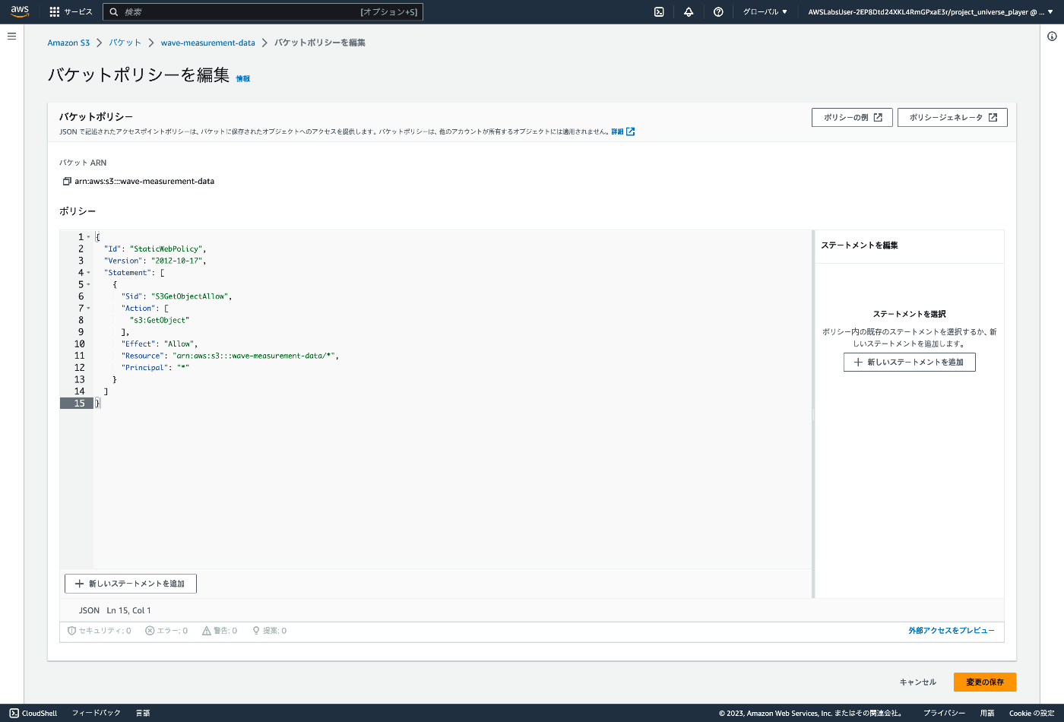Click バケット breadcrumb link
Screen dimensions: 1064x722
(x=125, y=43)
